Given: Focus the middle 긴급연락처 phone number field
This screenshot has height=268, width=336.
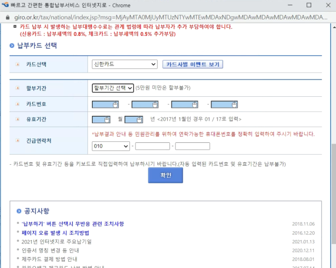Looking at the screenshot, I should 152,146.
